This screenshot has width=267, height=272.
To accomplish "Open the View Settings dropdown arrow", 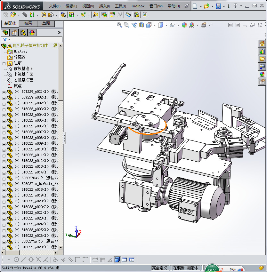I will point(209,25).
